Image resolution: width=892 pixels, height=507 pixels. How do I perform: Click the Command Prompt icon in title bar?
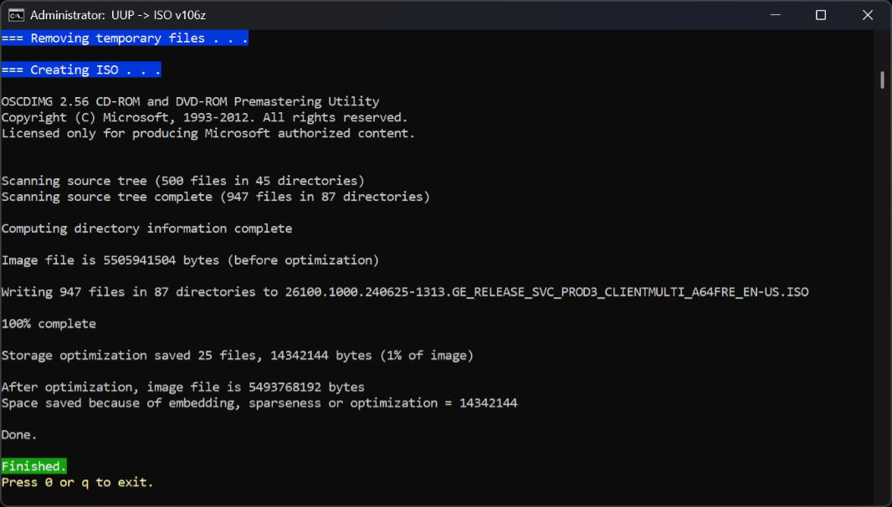pos(16,15)
